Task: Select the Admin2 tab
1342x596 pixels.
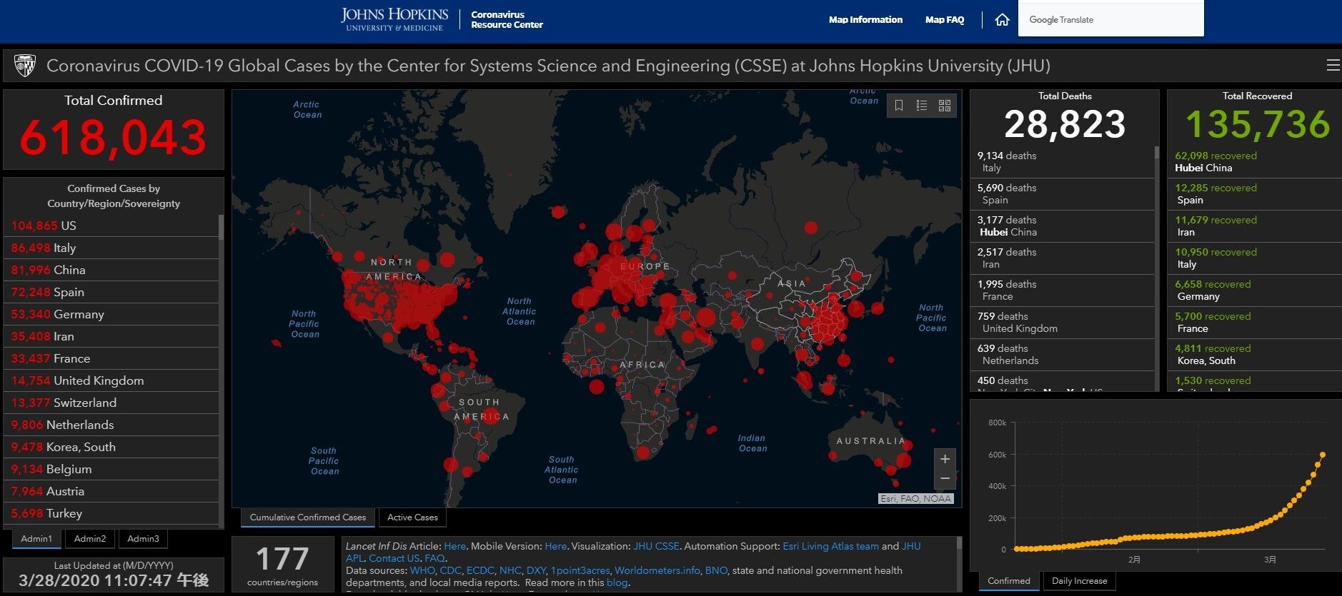Action: (x=90, y=539)
